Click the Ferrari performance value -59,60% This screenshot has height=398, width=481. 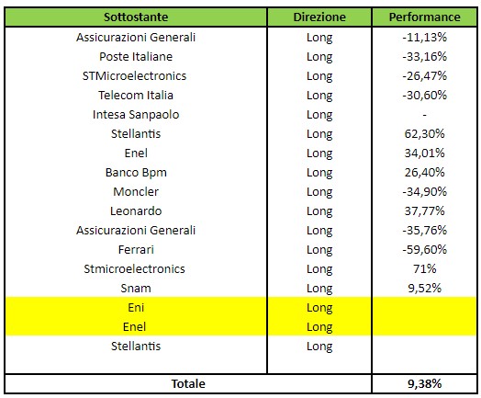pyautogui.click(x=425, y=250)
